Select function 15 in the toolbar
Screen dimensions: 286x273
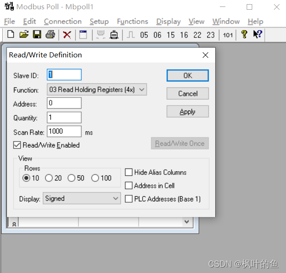[171, 35]
